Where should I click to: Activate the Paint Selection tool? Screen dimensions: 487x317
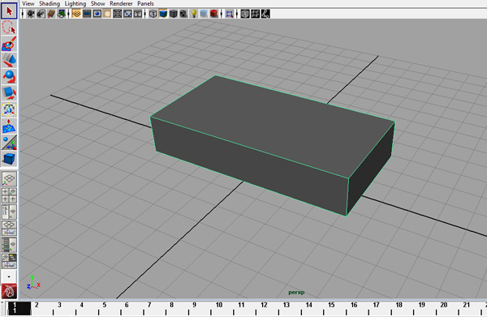pyautogui.click(x=9, y=44)
